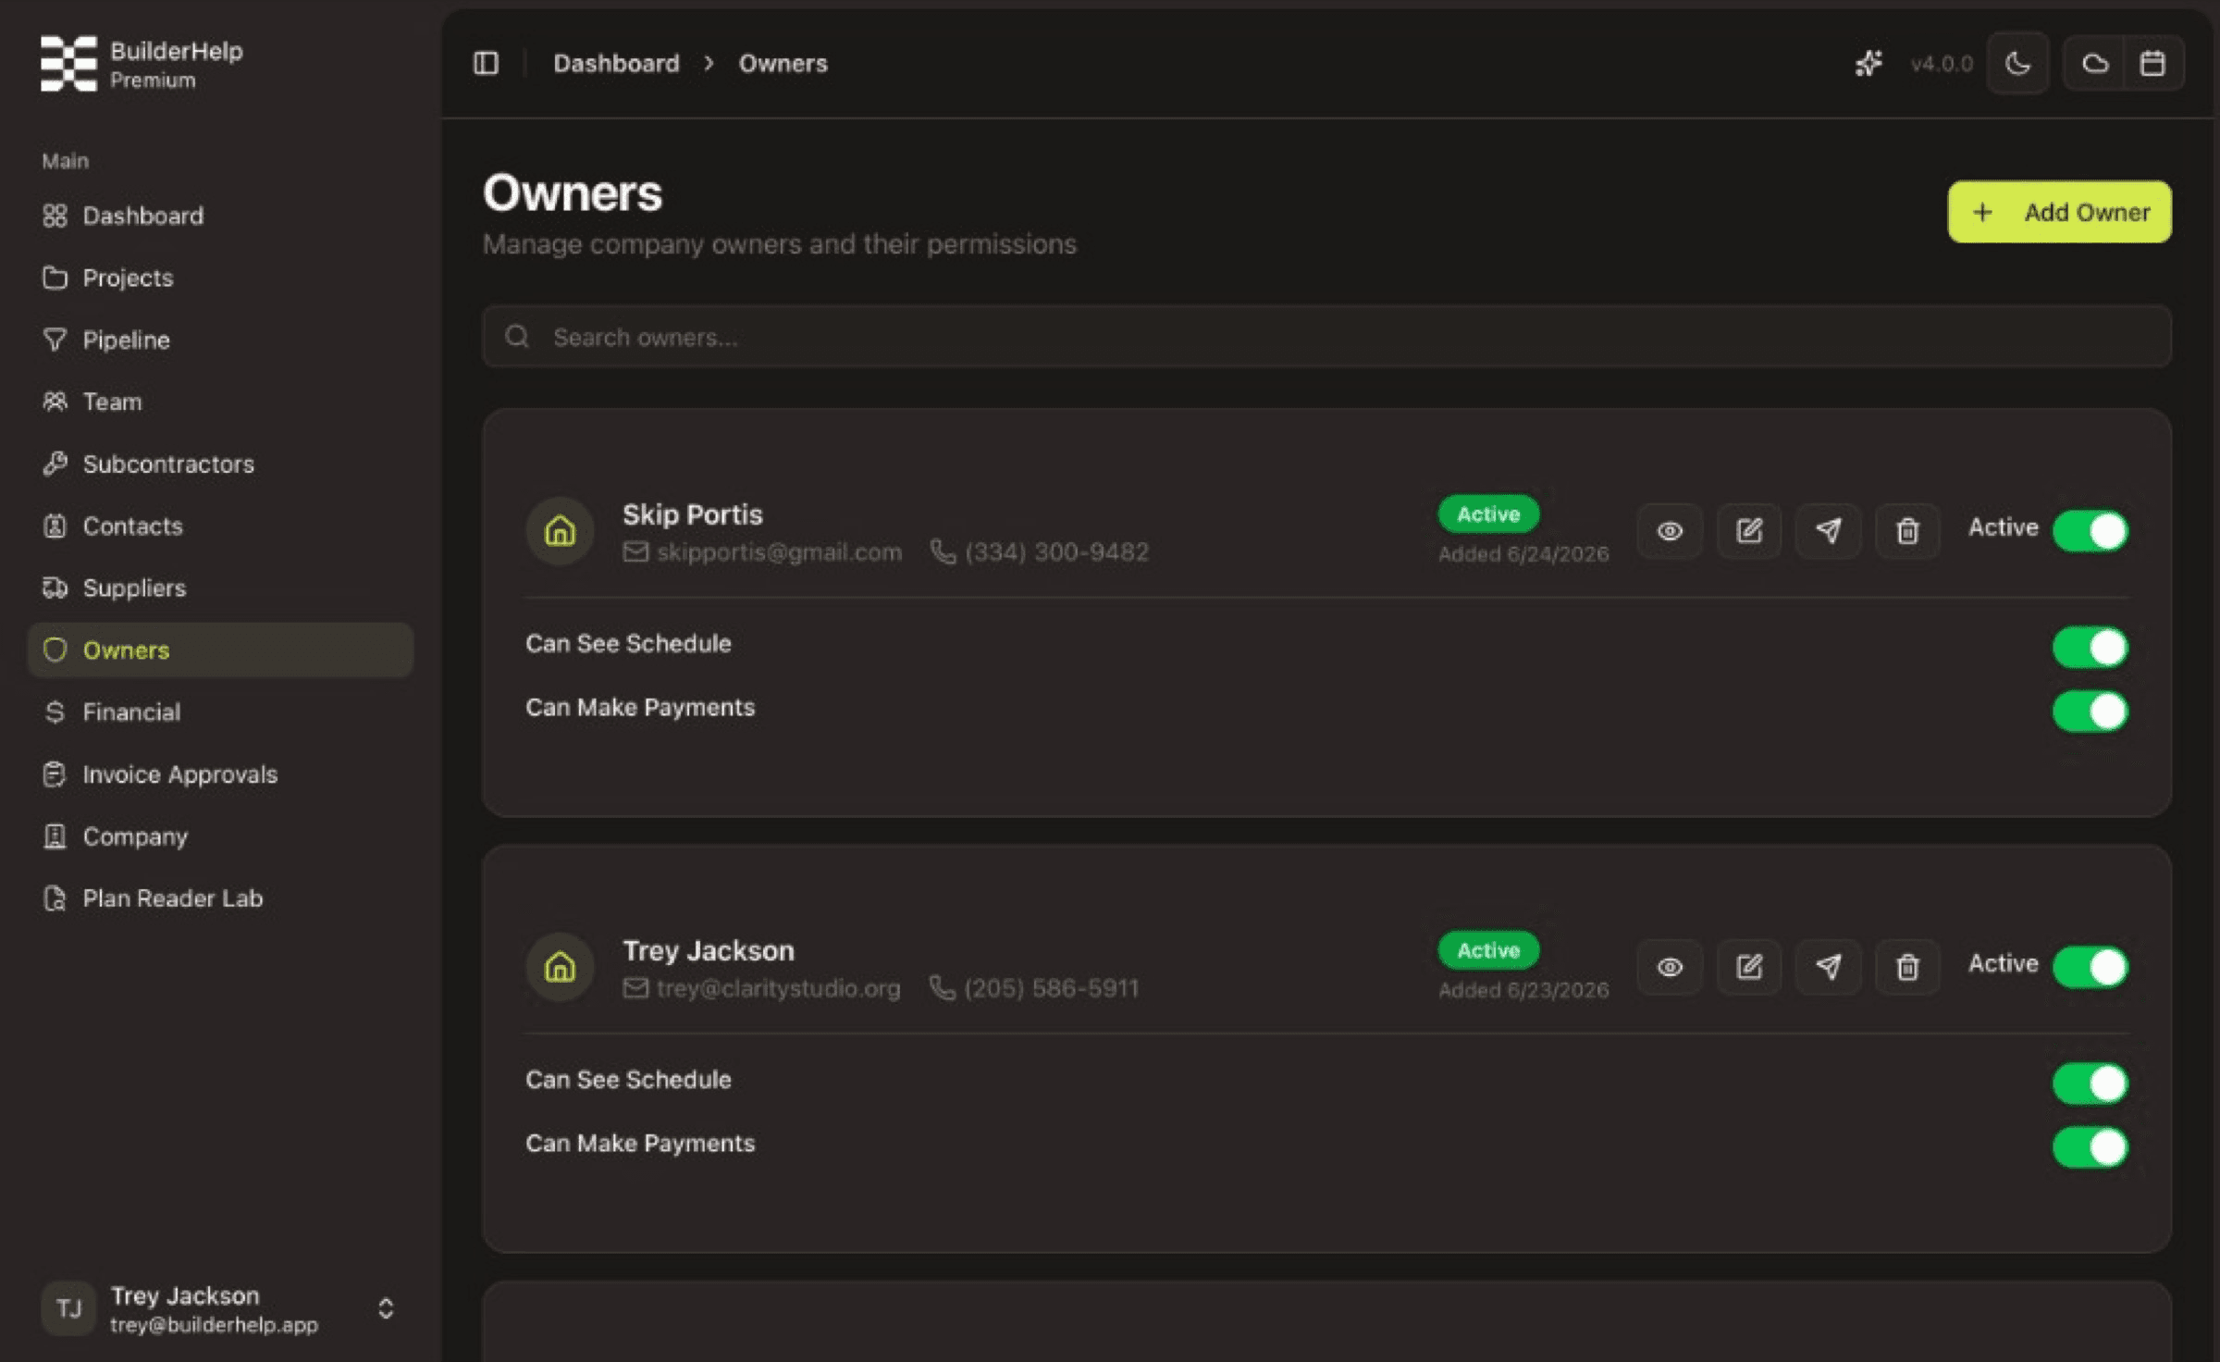Click the Trey Jackson owner card name
Screen dimensions: 2220x1362
tap(708, 950)
